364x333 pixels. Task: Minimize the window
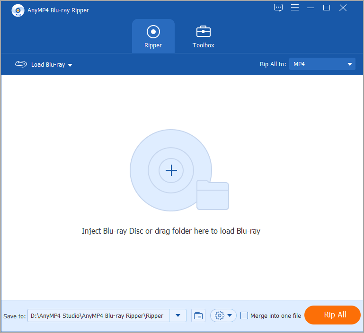pos(311,8)
